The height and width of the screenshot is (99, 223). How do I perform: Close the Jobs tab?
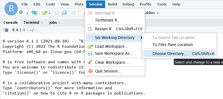pos(60,23)
